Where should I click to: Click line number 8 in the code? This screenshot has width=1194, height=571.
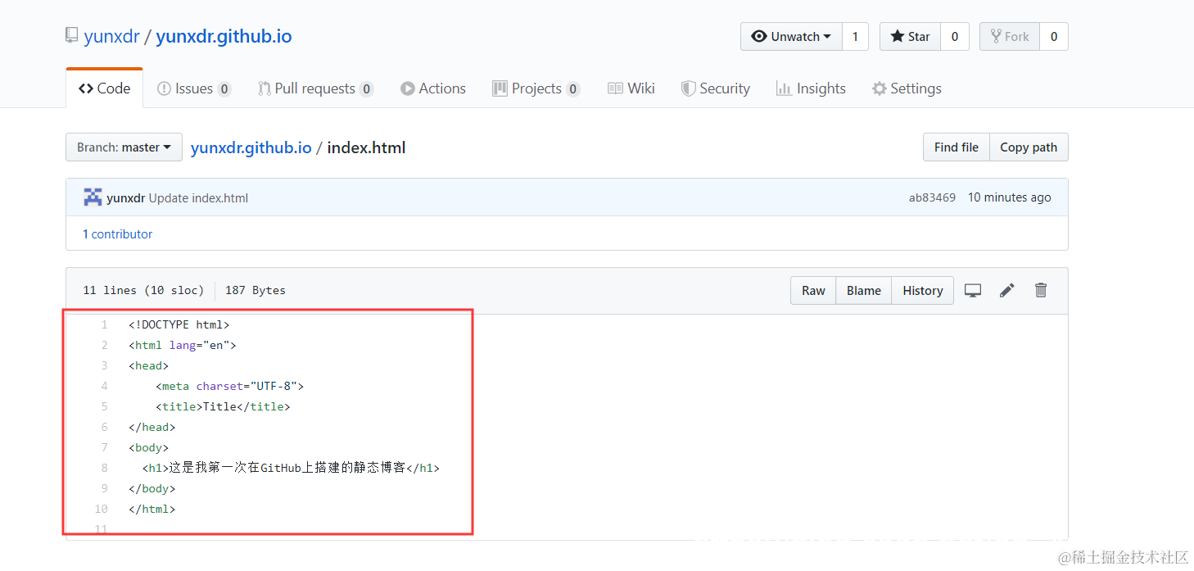104,468
